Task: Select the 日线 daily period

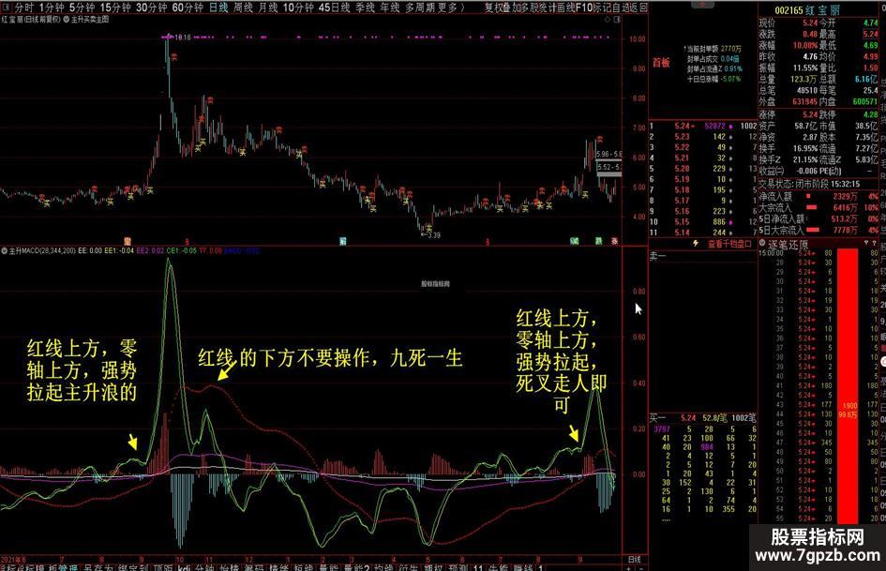Action: tap(218, 8)
